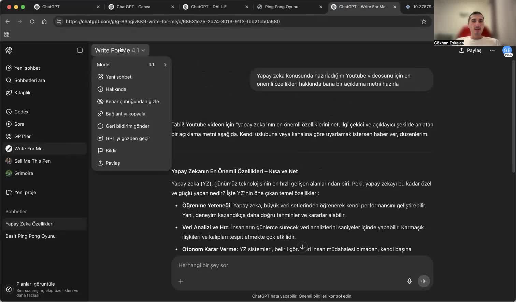Click the plus attach button in composer

pyautogui.click(x=181, y=281)
